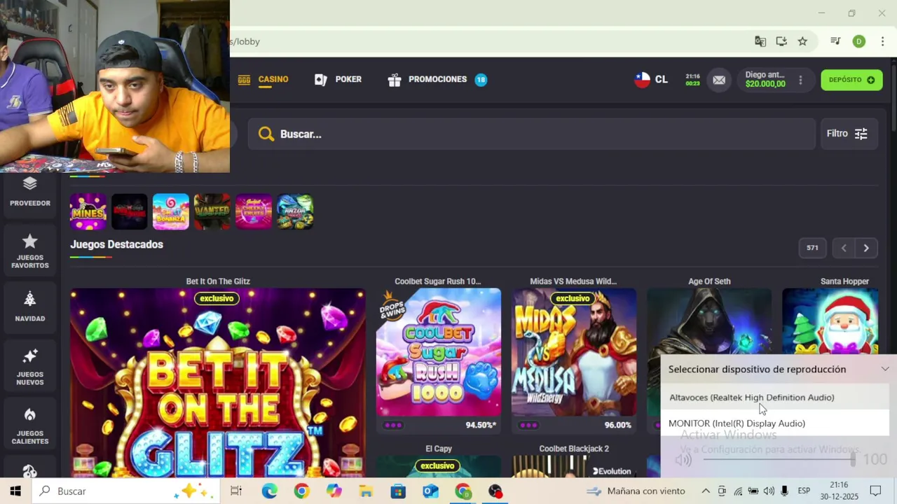Switch to the Casino tab

pyautogui.click(x=263, y=80)
